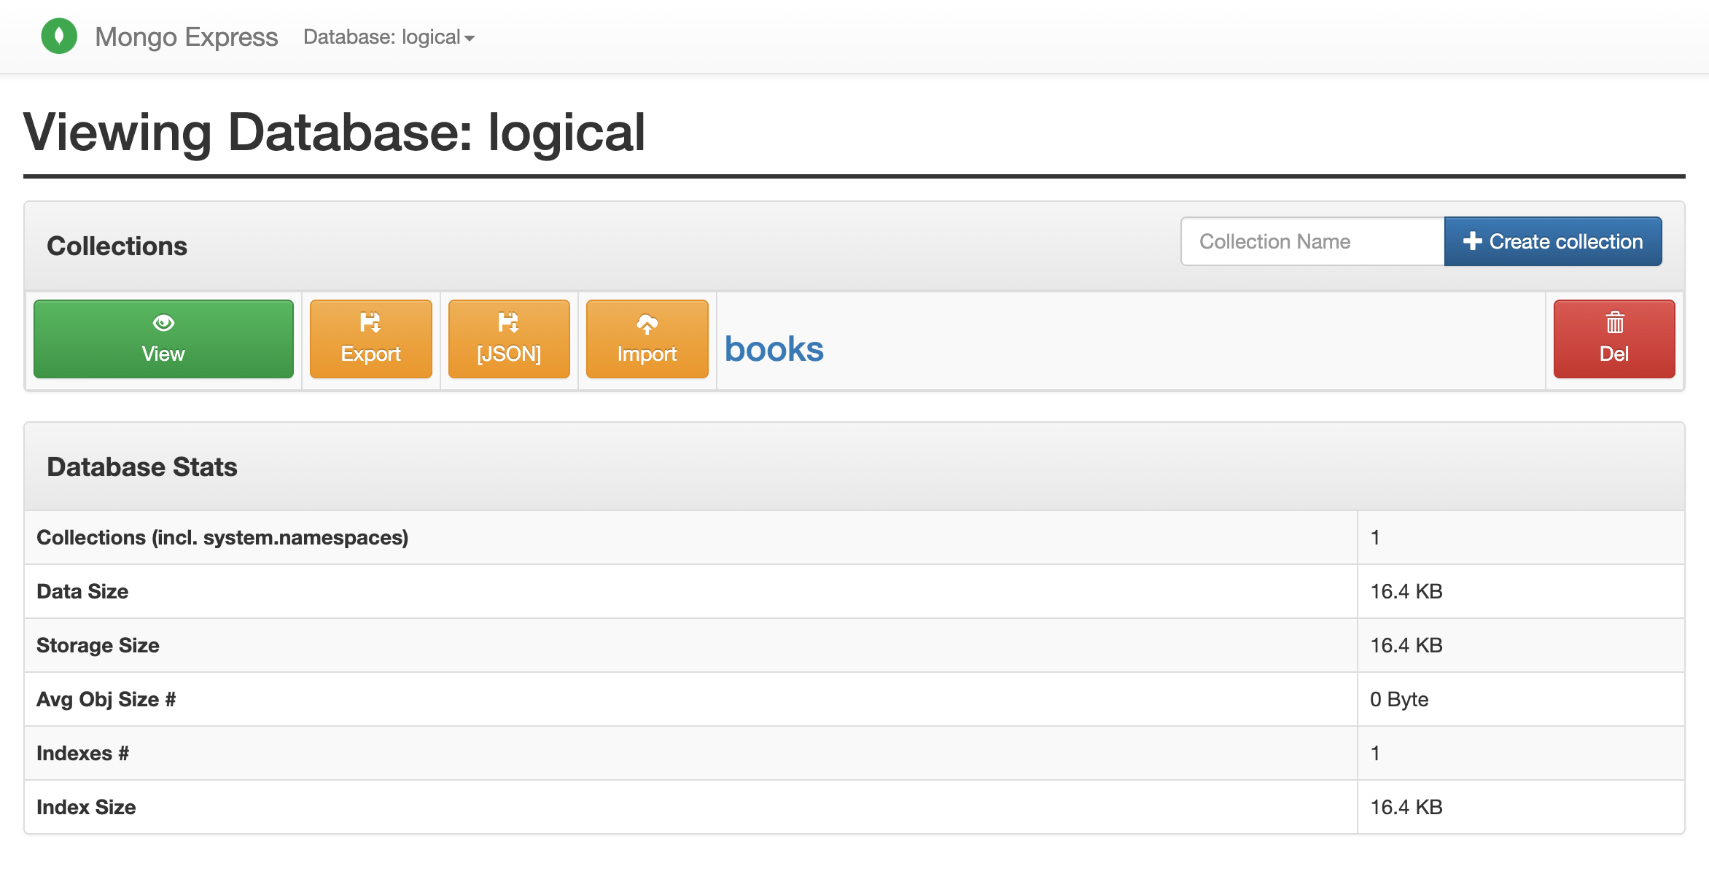This screenshot has height=882, width=1709.
Task: Click the save icon on [JSON] button
Action: [x=508, y=322]
